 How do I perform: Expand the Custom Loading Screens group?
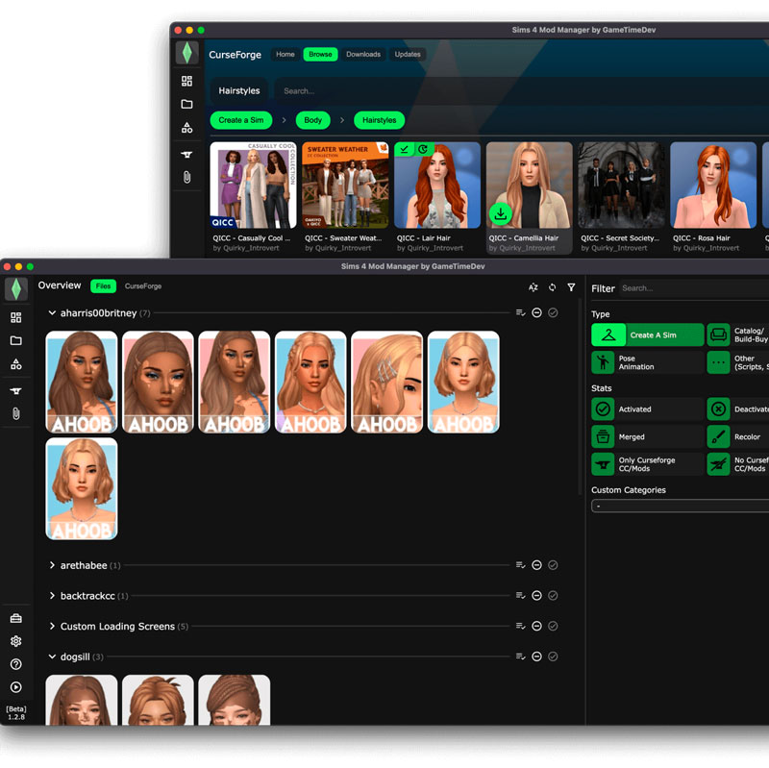(x=52, y=627)
